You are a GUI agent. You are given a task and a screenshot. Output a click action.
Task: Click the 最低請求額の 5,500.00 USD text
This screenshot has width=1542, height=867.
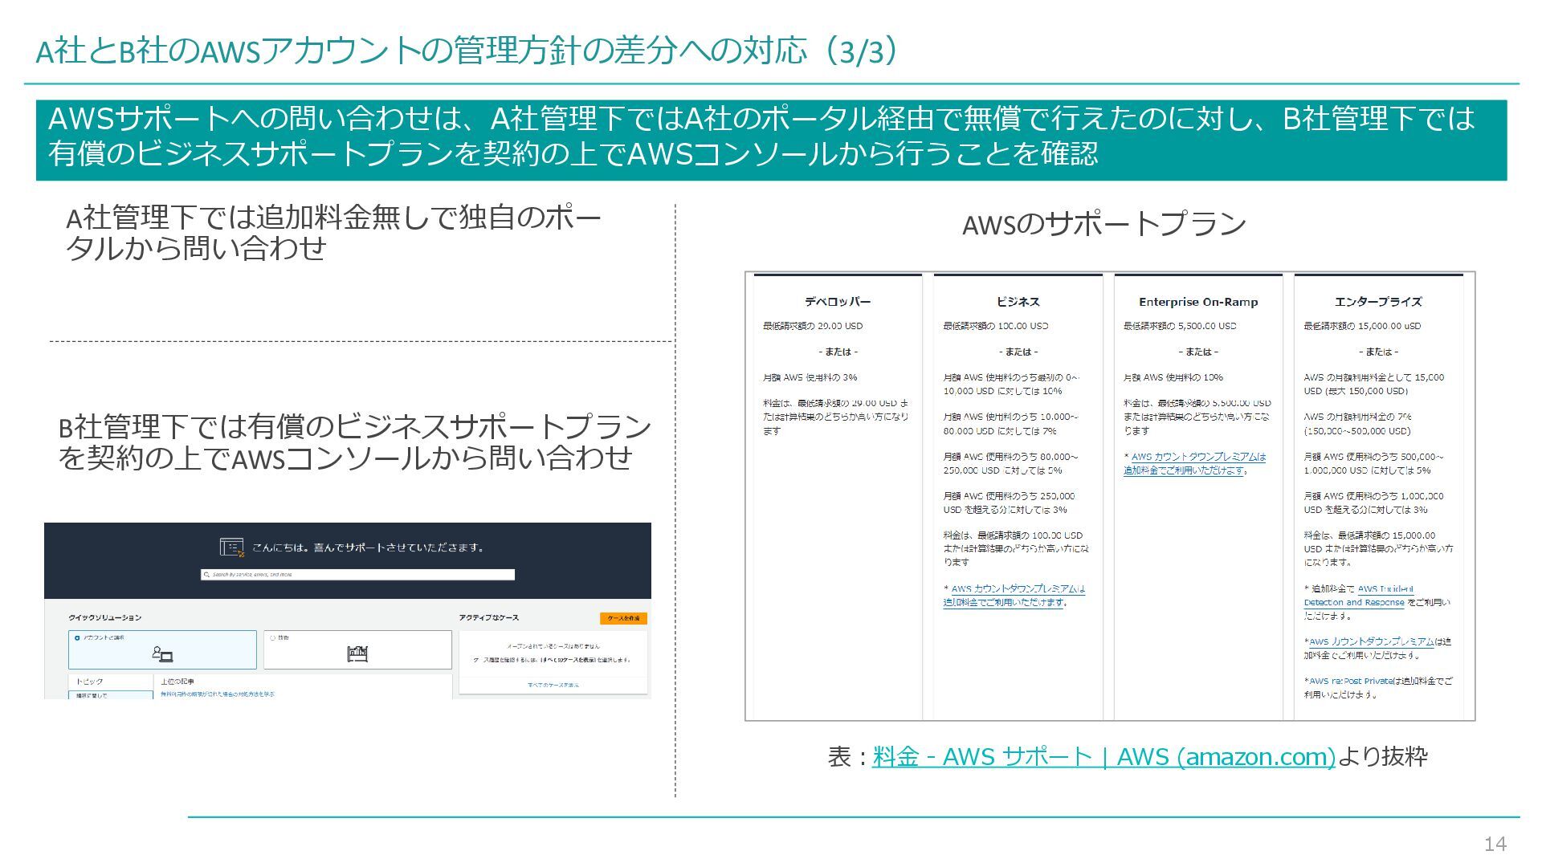coord(1180,326)
